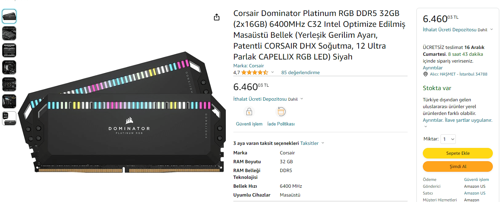Viewport: 503px width, 202px height.
Task: Click the share icon above product image
Action: 217,17
